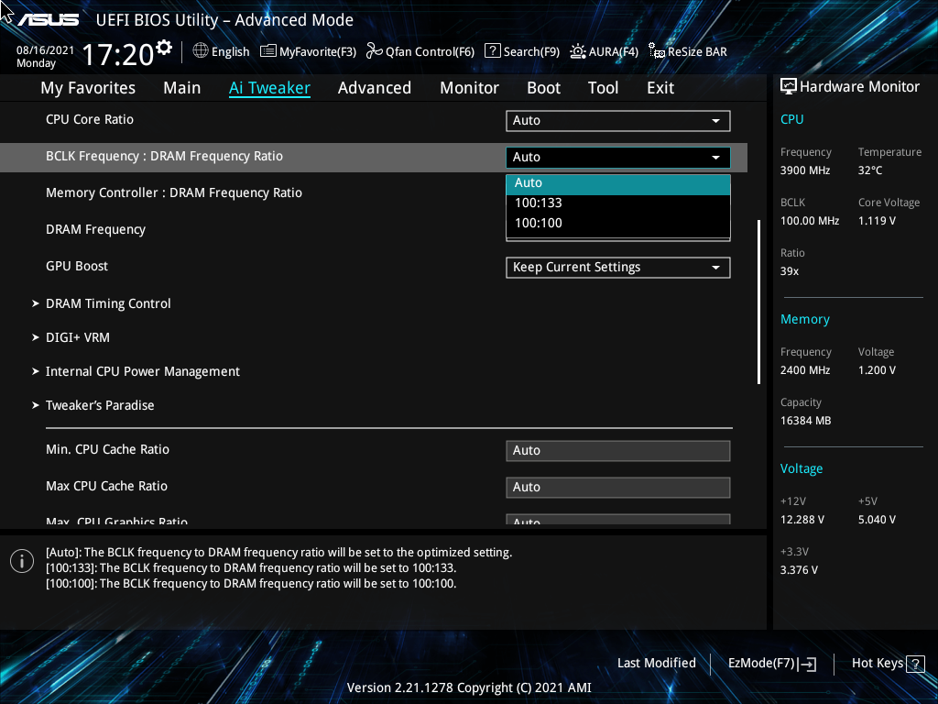Open the GPU Boost dropdown
This screenshot has width=938, height=704.
[x=618, y=267]
